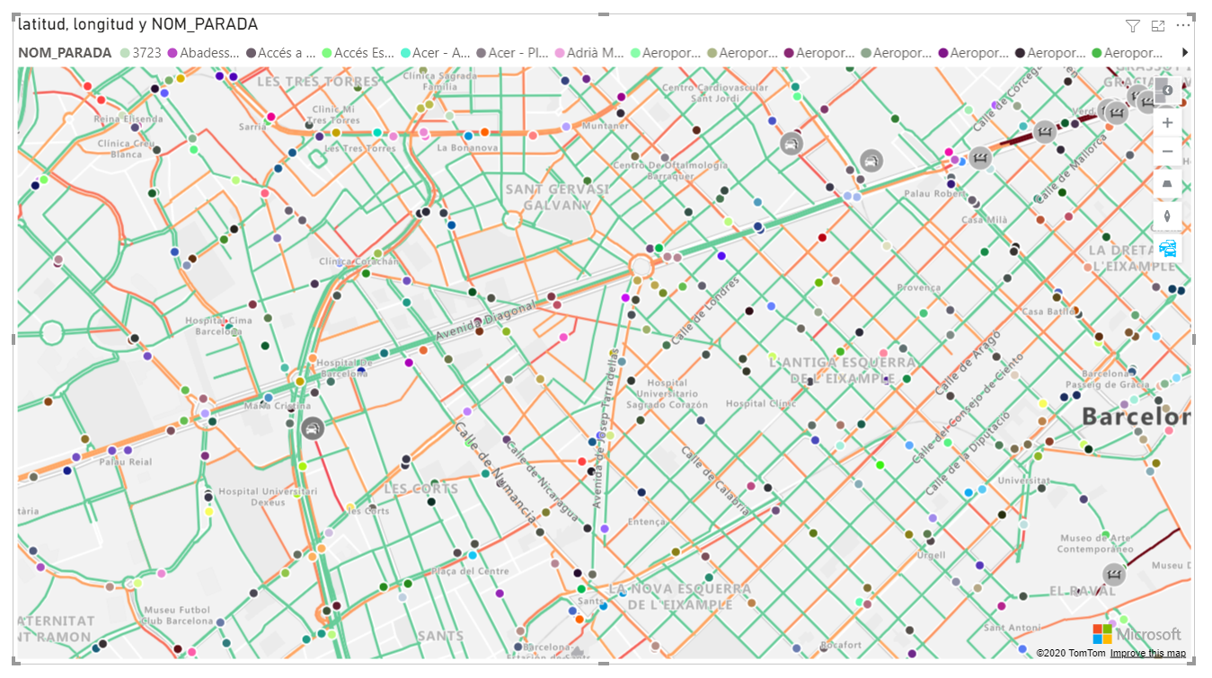Open the More options ellipsis menu

[x=1183, y=26]
